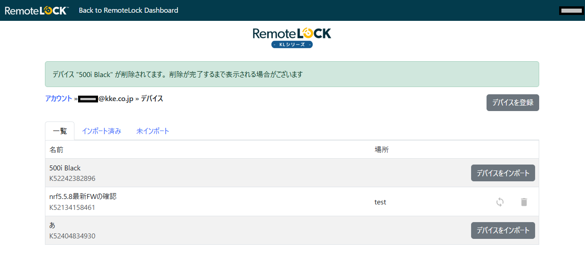Image resolution: width=585 pixels, height=262 pixels.
Task: Click device name nrf5.5.8最新FWの確認
Action: 83,196
